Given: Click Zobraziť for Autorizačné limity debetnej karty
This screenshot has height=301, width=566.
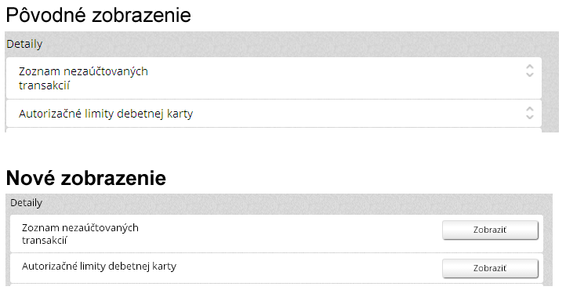Looking at the screenshot, I should point(490,268).
